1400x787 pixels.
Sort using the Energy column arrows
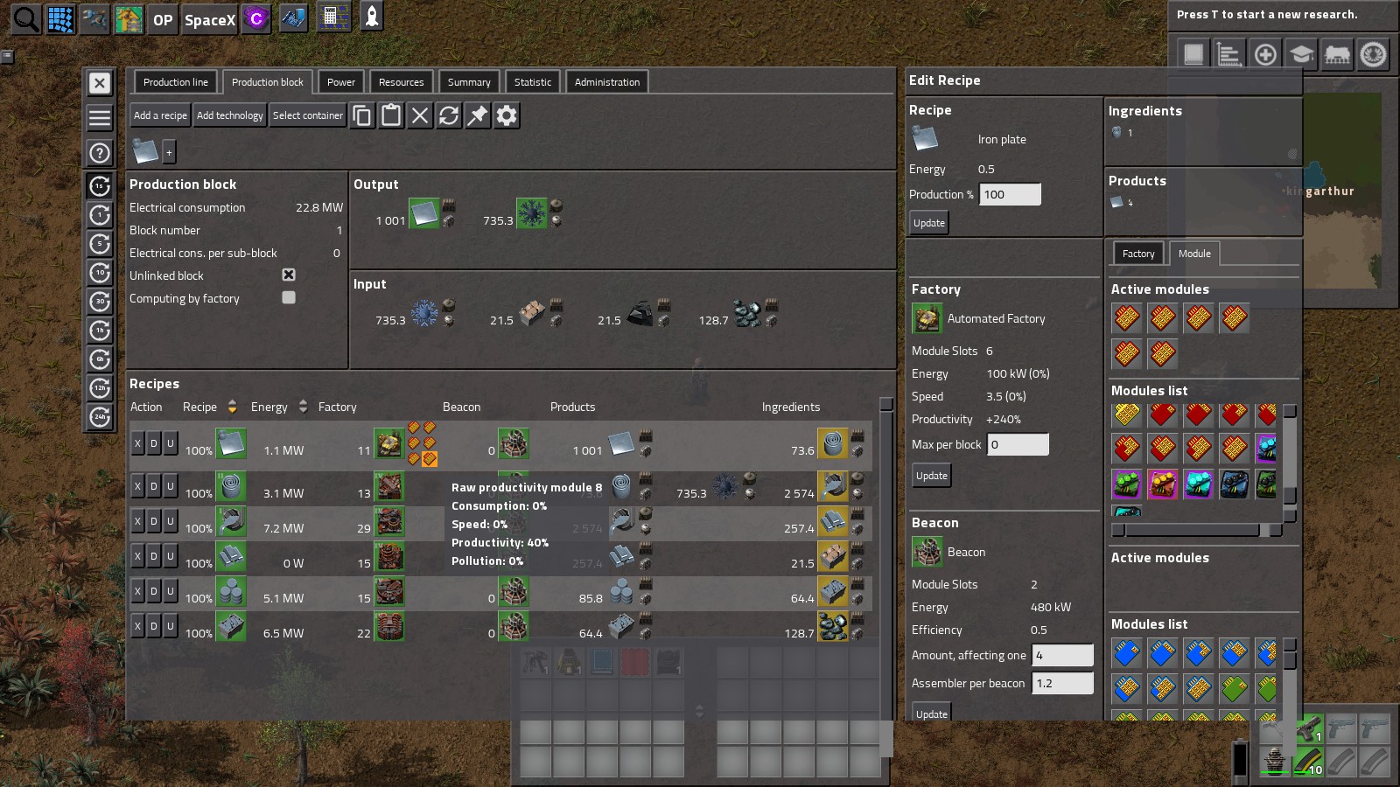point(303,407)
